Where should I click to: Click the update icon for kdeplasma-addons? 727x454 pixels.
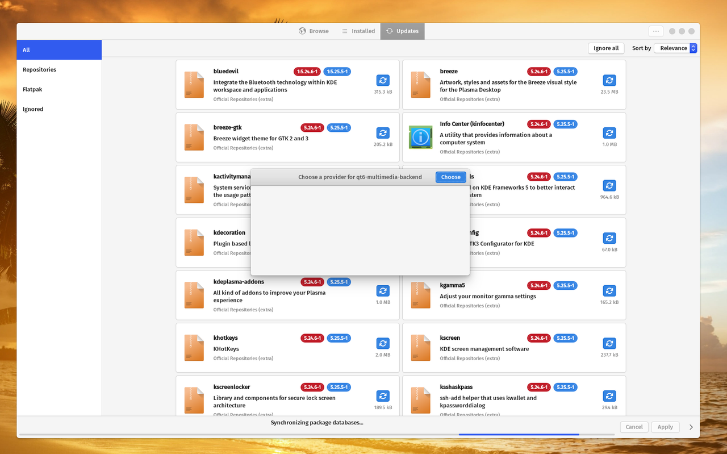pyautogui.click(x=383, y=291)
